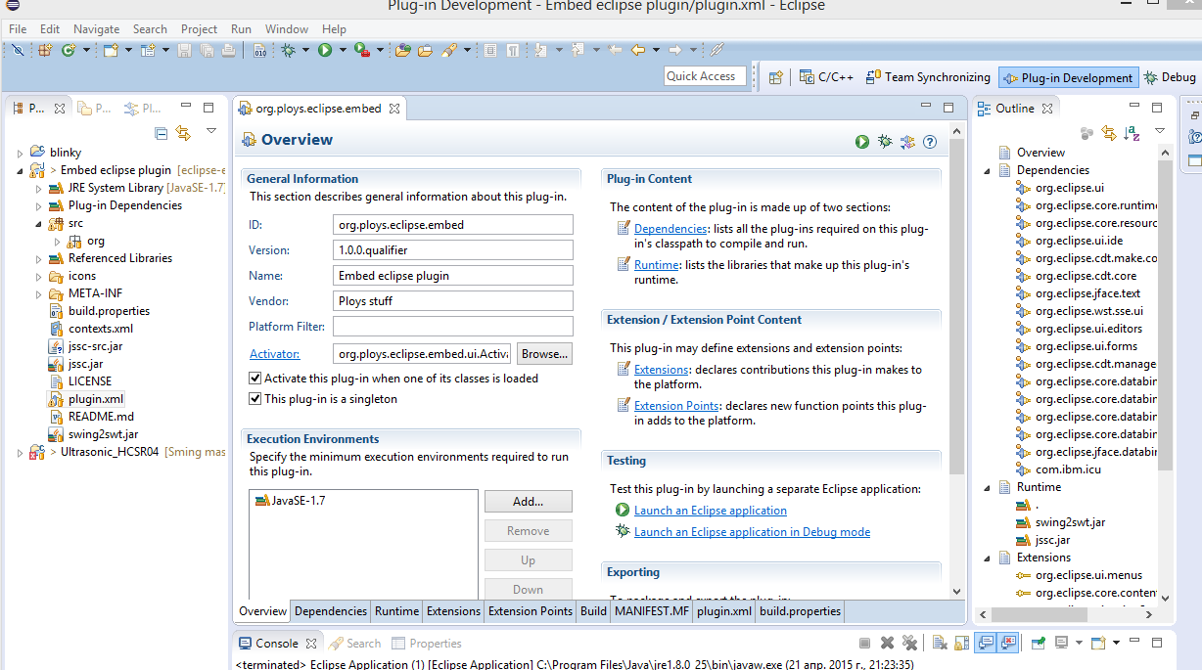
Task: Click the Open Type folder icon in toolbar
Action: pos(403,50)
